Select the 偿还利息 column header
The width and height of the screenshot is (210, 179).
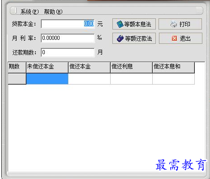[x=131, y=68]
